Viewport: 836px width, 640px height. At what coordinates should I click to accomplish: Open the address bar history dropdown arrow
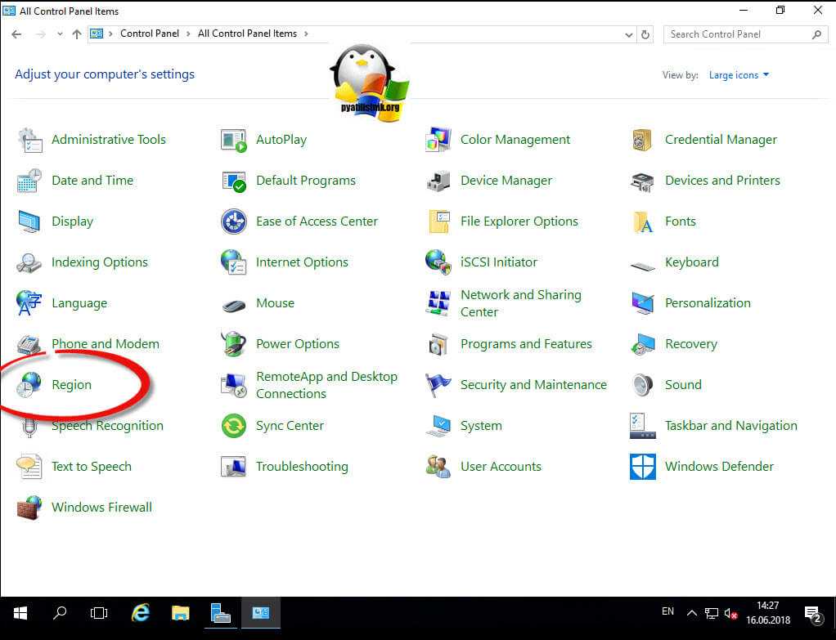pos(628,34)
